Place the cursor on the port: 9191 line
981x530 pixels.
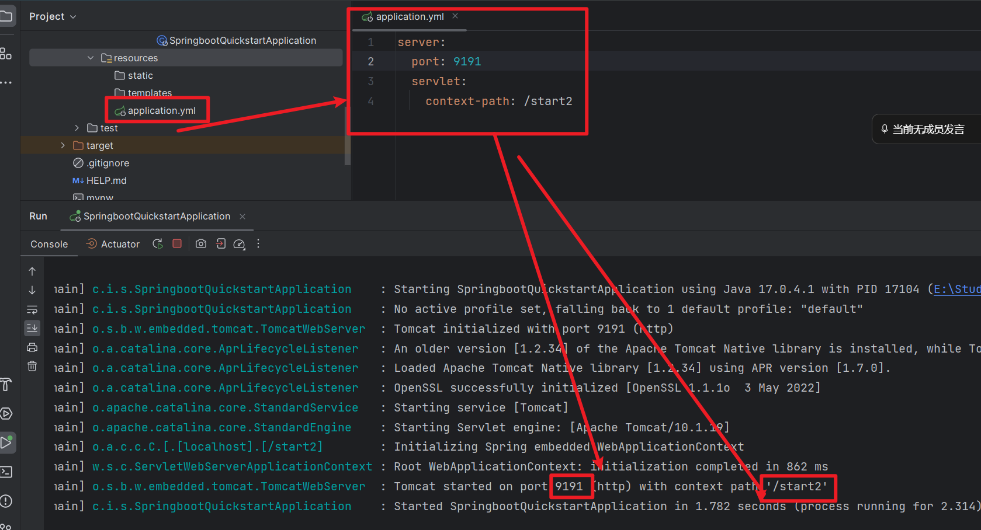click(x=446, y=61)
